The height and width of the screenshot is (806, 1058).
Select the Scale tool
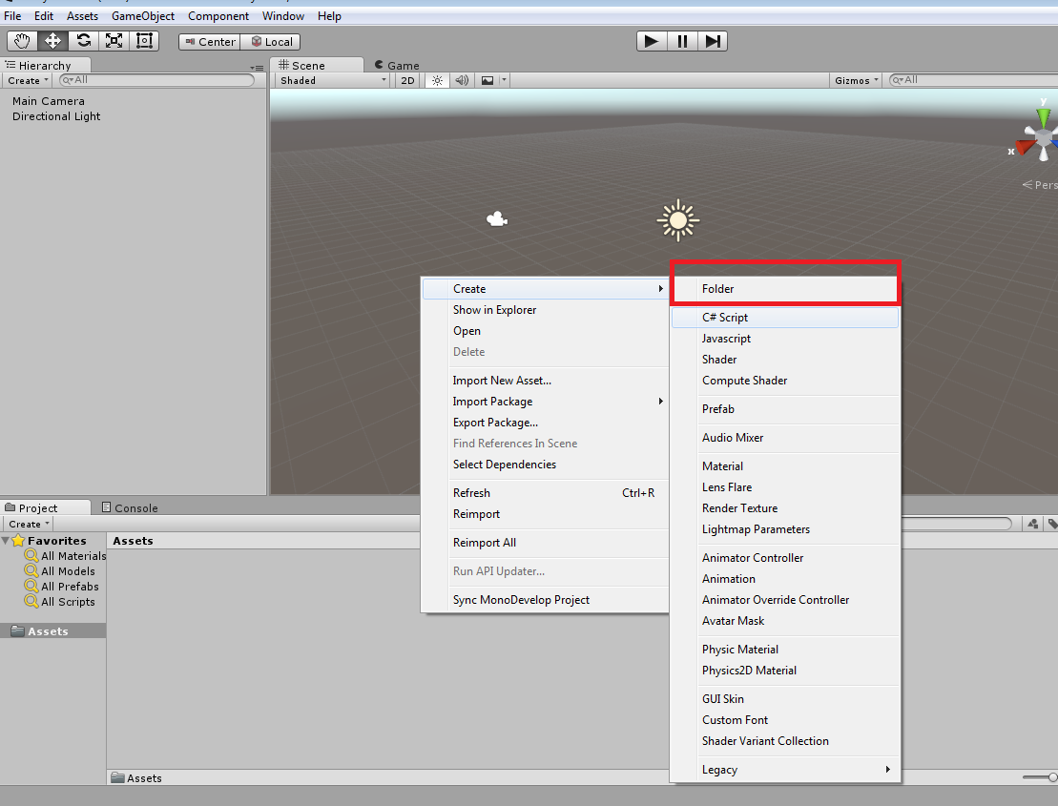point(114,41)
